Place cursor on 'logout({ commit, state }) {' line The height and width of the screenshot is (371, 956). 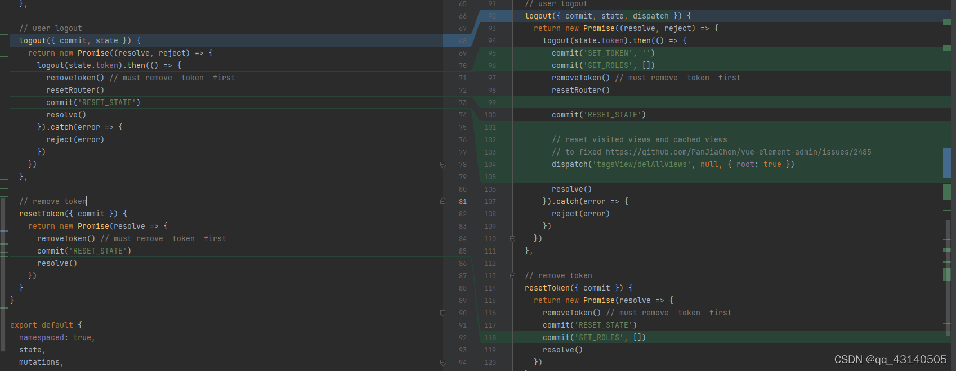pyautogui.click(x=80, y=40)
